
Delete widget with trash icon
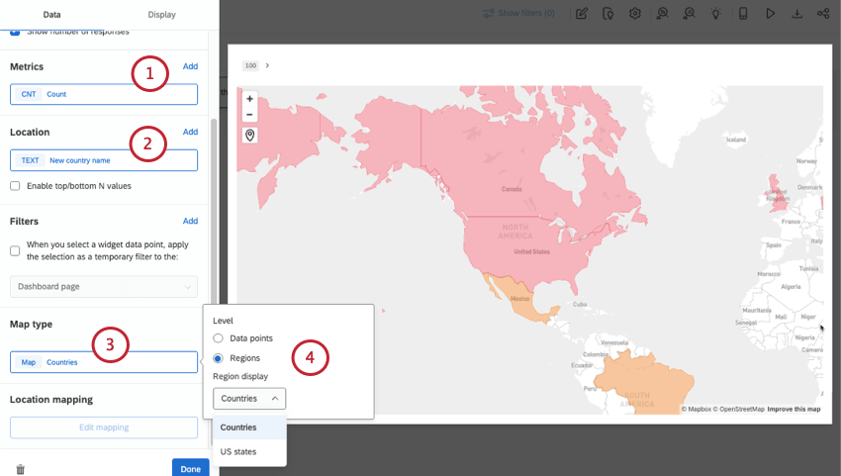21,469
